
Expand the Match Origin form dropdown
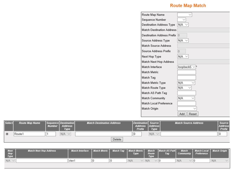point(187,109)
